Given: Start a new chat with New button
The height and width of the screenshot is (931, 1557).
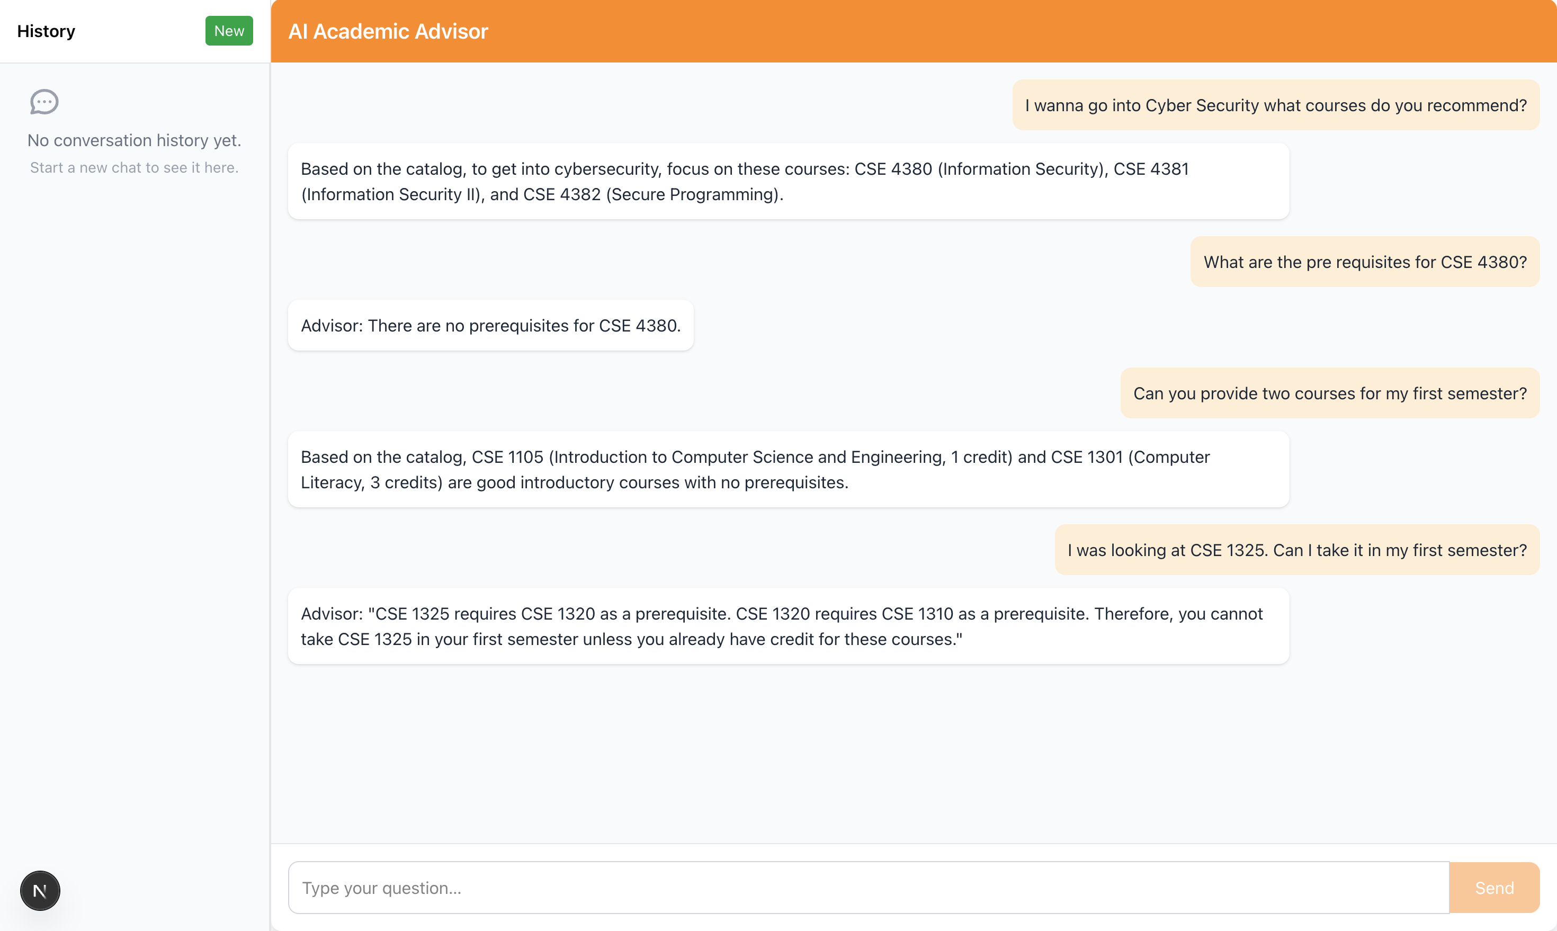Looking at the screenshot, I should pos(229,31).
